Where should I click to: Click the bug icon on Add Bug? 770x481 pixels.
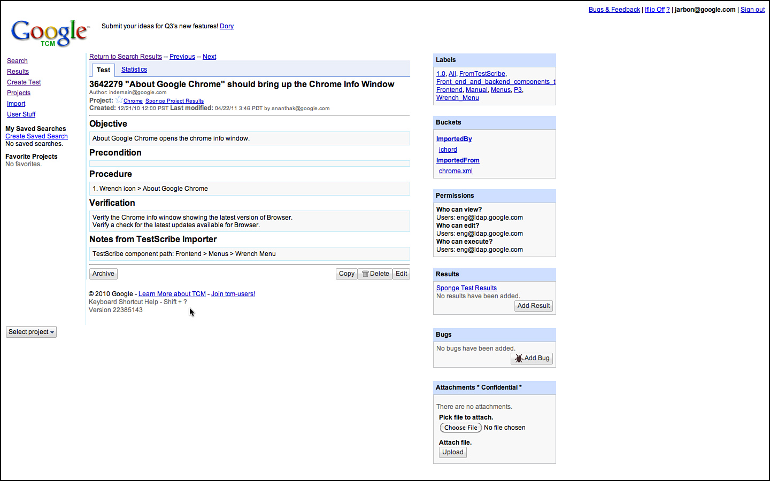(519, 359)
